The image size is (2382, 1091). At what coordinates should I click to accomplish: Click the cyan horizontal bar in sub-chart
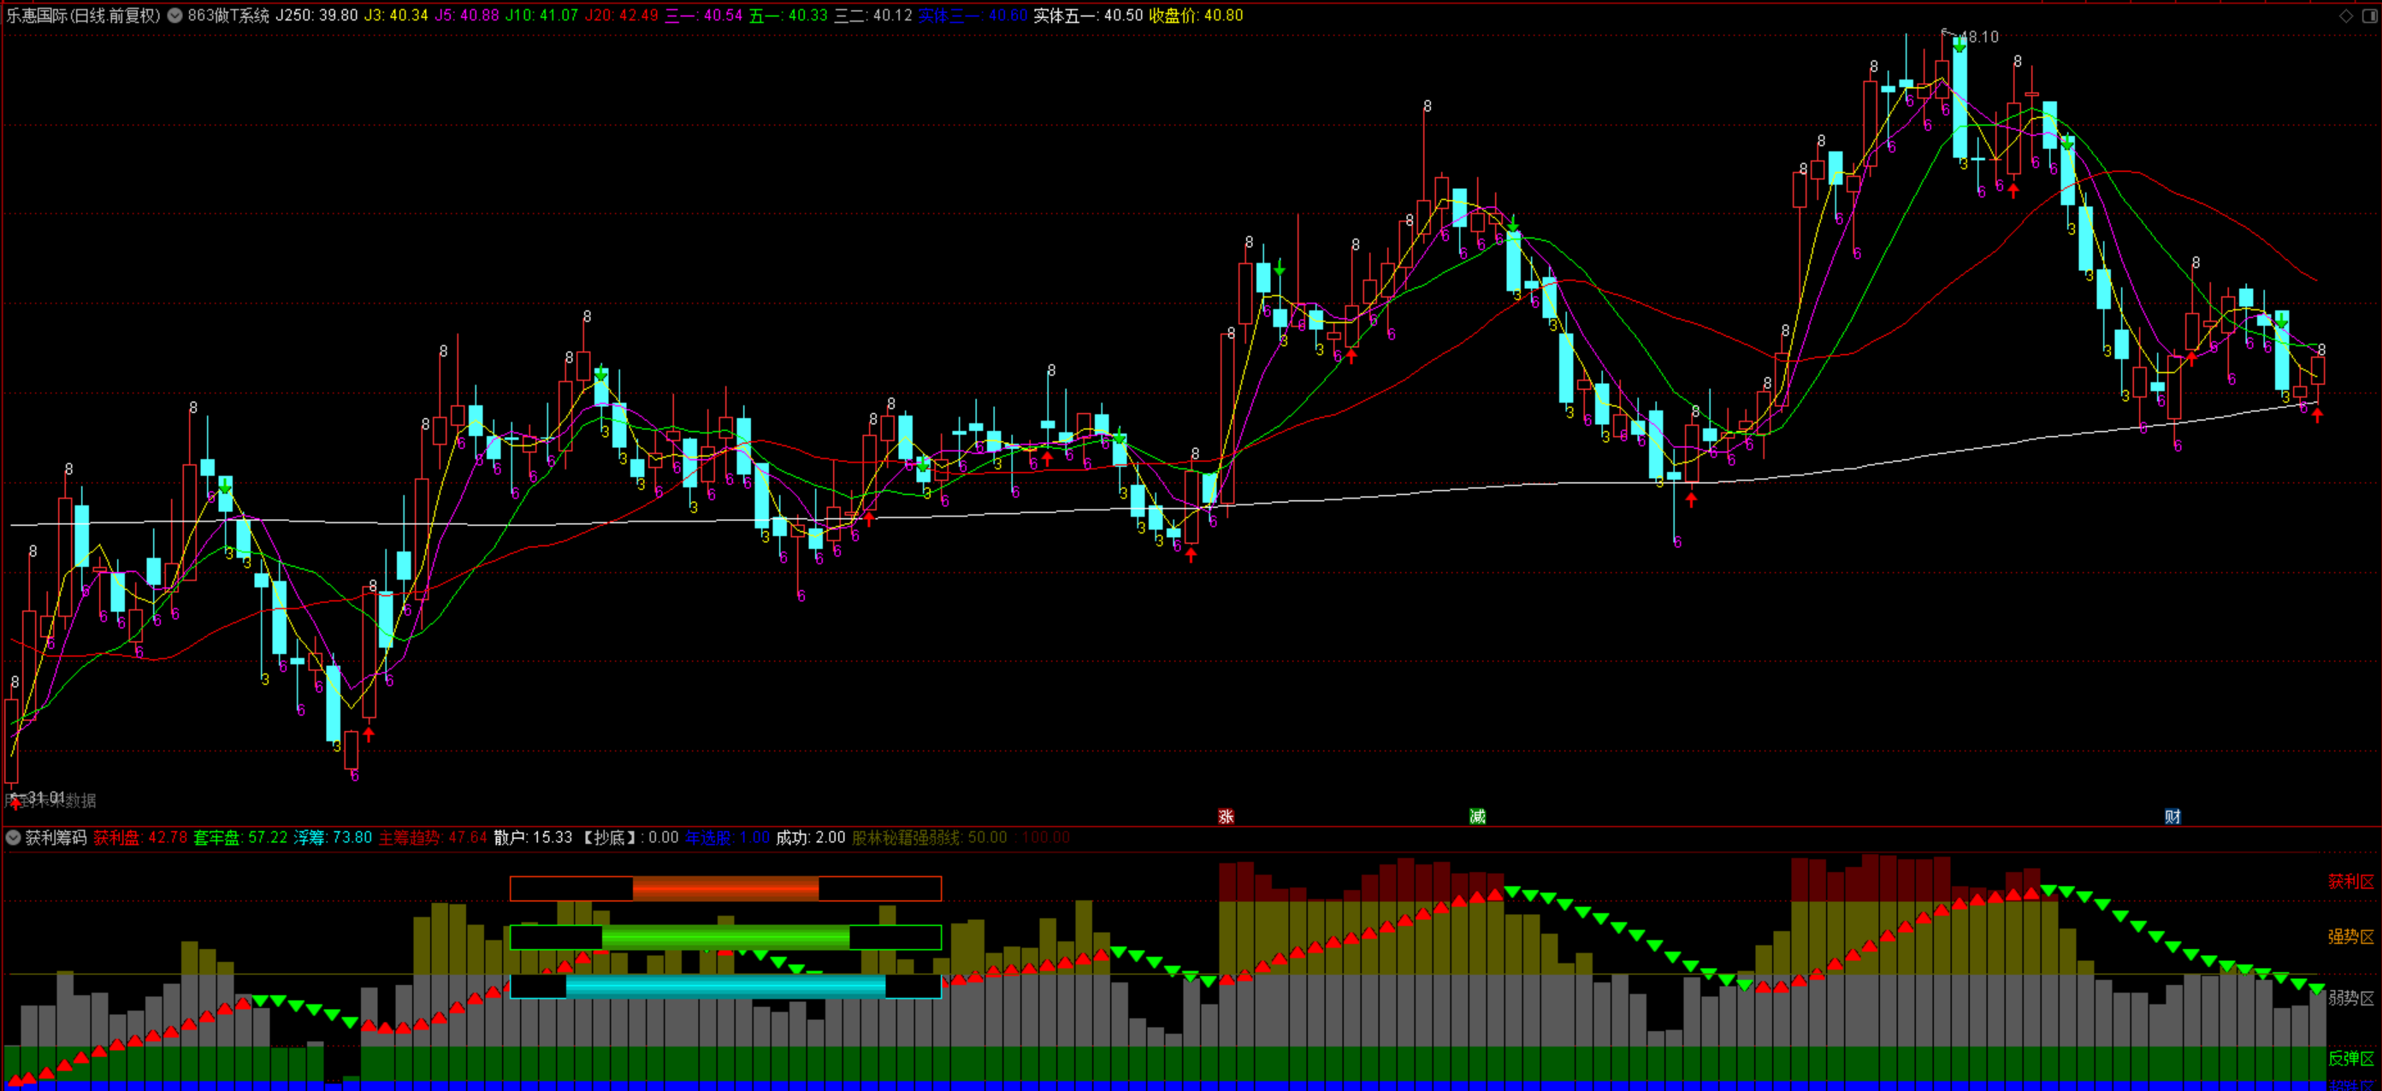[x=726, y=987]
